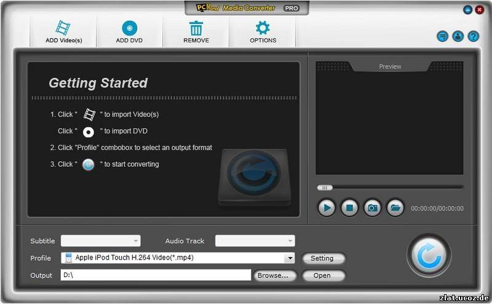Viewport: 492px width, 304px height.
Task: Play the preview video
Action: (x=327, y=207)
